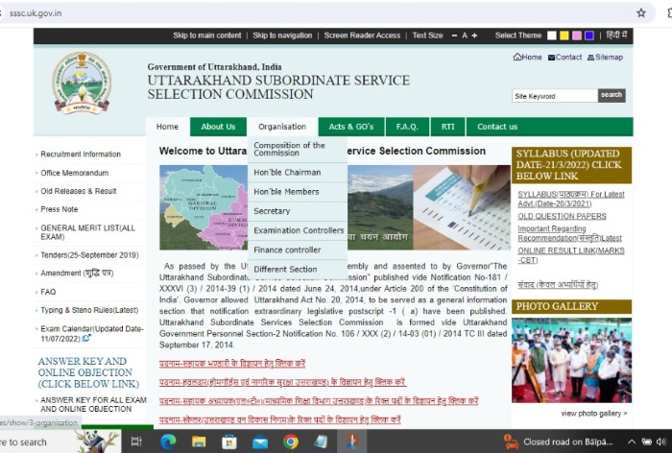The height and width of the screenshot is (453, 672).
Task: Click the volume speaker tray icon
Action: pyautogui.click(x=660, y=441)
